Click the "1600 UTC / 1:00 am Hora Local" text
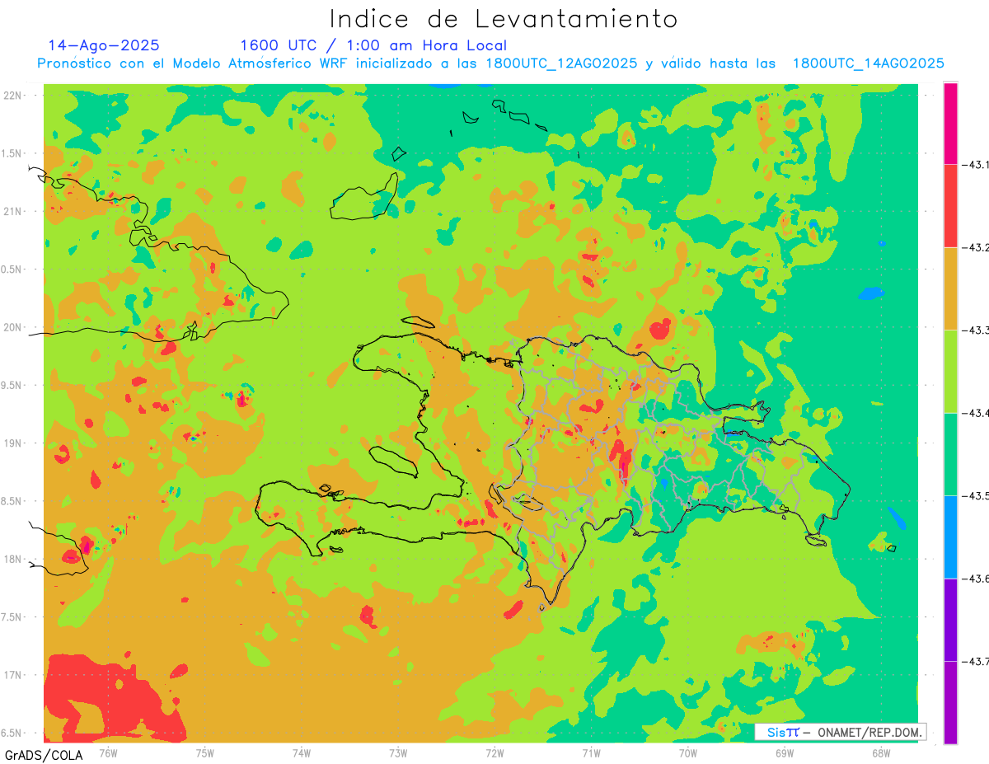 pyautogui.click(x=373, y=45)
